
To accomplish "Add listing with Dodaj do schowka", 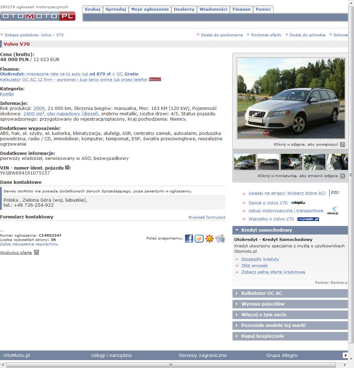I will (x=308, y=35).
